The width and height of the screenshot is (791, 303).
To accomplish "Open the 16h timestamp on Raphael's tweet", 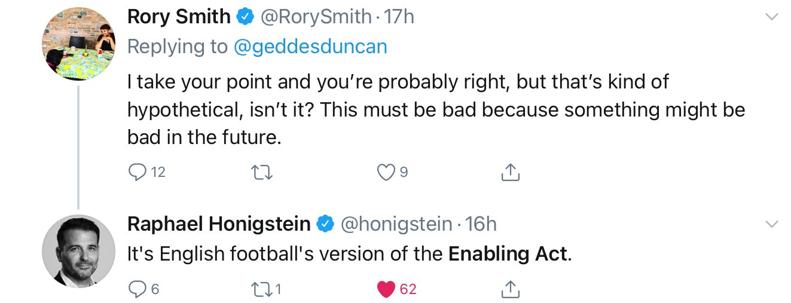I will click(481, 224).
